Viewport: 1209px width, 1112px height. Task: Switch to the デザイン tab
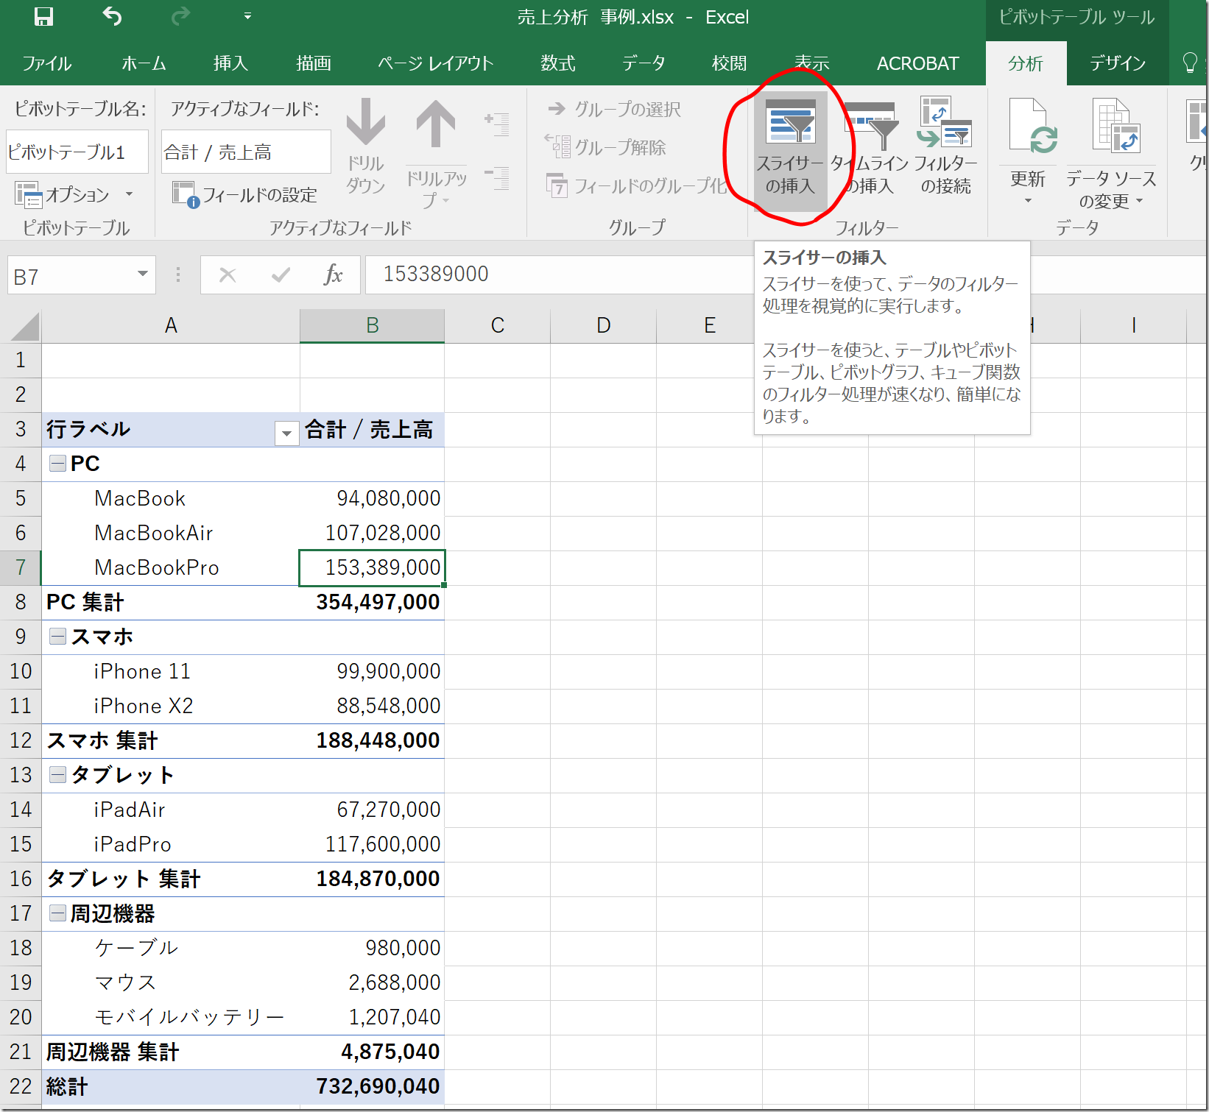coord(1118,63)
